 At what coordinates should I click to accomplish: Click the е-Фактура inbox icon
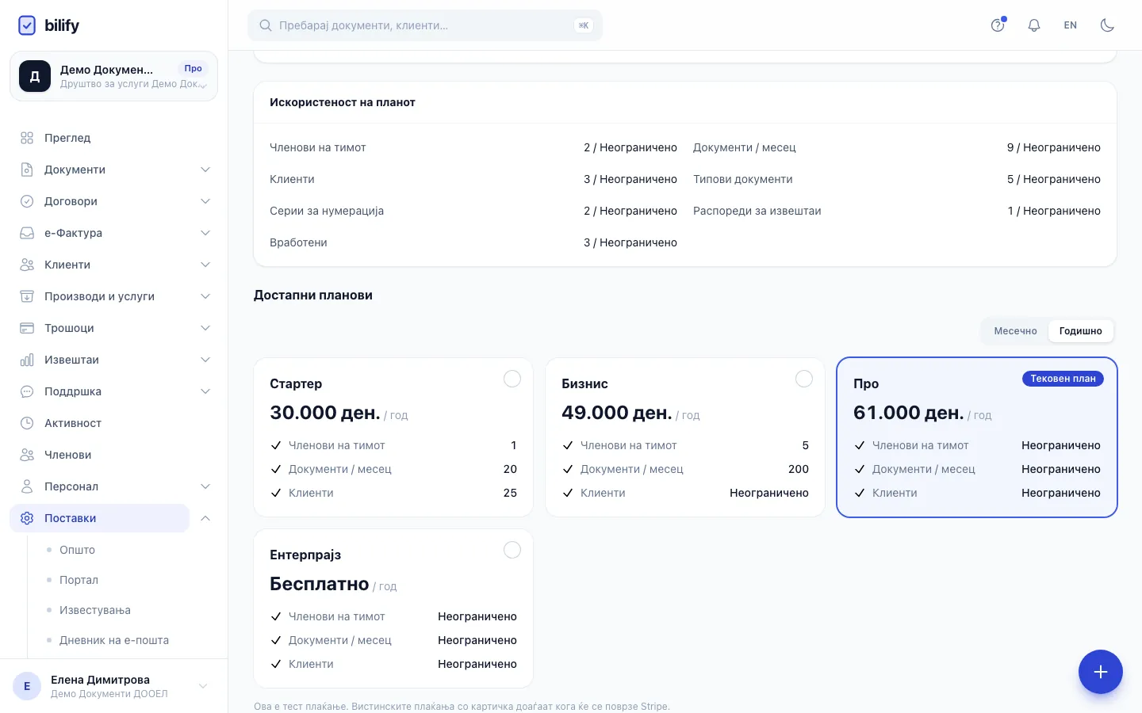click(27, 233)
